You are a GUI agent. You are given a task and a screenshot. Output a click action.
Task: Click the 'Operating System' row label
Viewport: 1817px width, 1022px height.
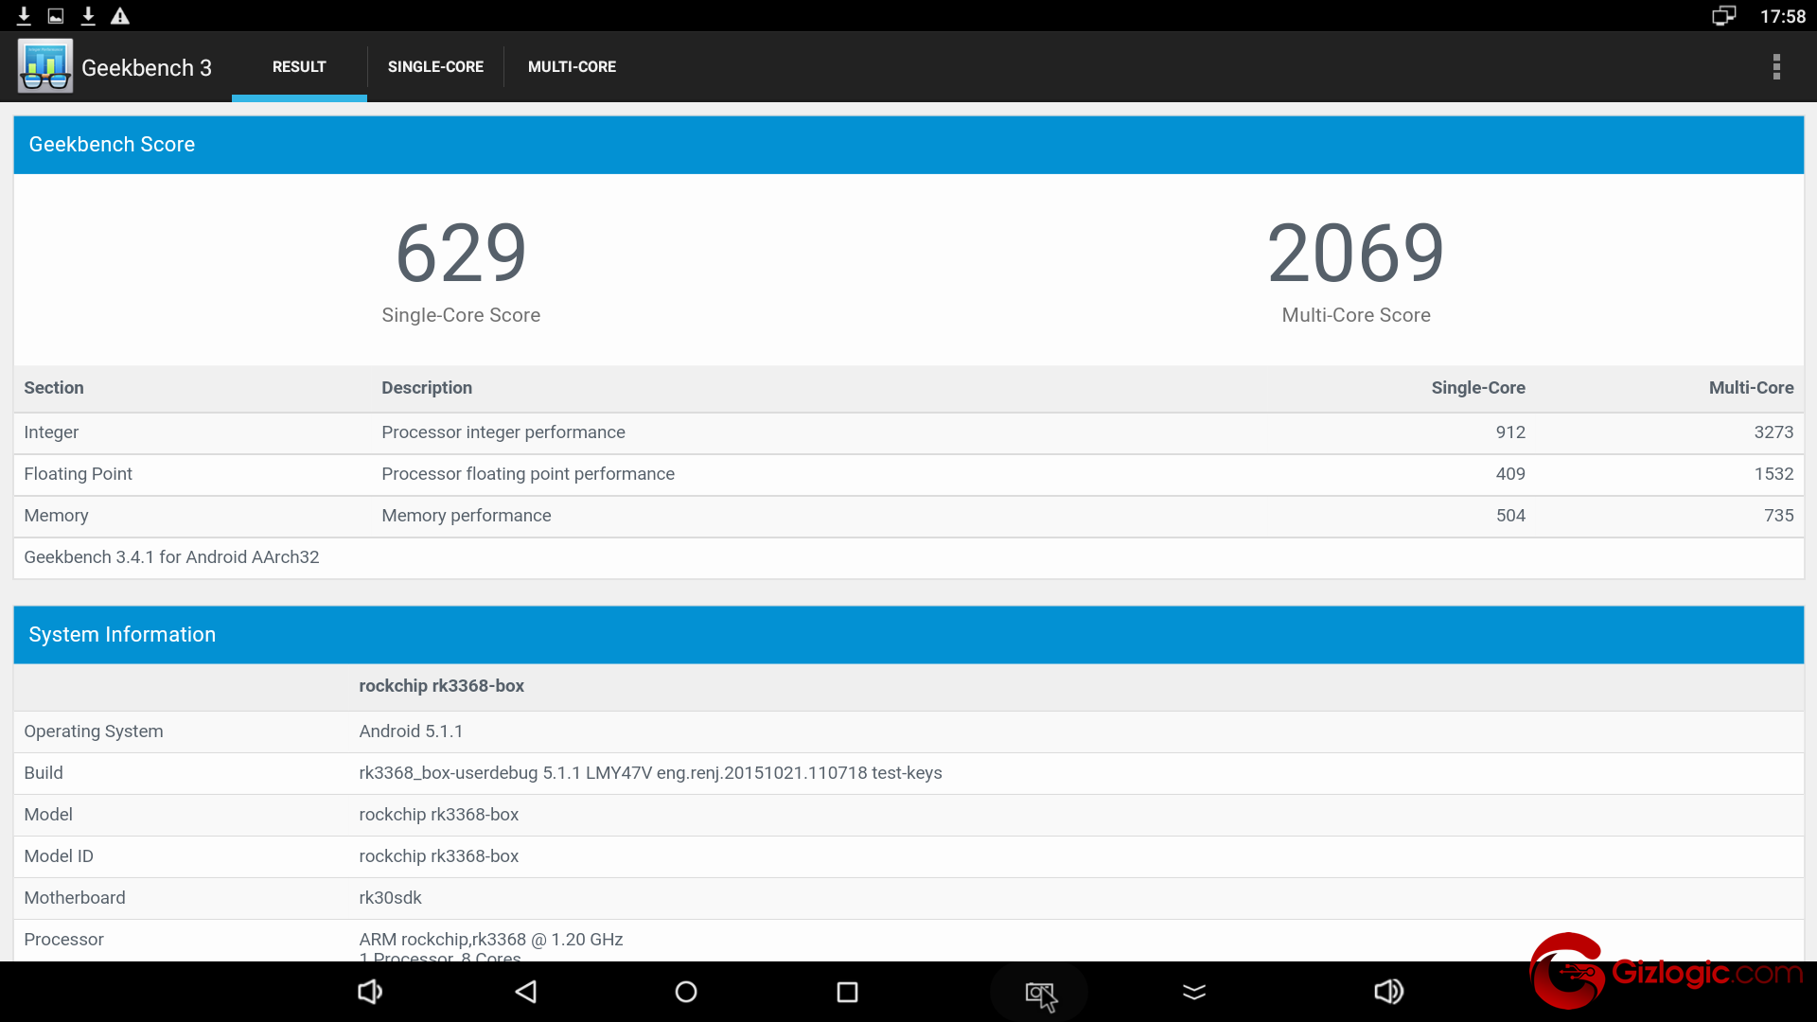[x=93, y=731]
